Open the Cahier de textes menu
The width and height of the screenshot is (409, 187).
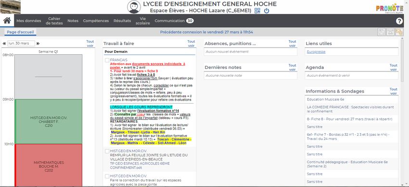point(54,21)
